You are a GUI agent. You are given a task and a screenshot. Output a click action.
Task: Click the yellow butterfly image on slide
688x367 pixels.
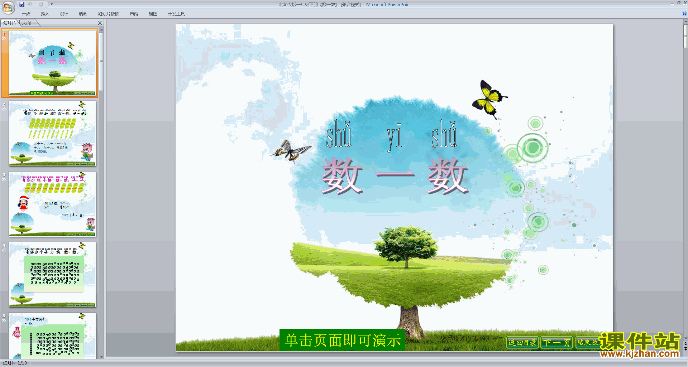489,99
